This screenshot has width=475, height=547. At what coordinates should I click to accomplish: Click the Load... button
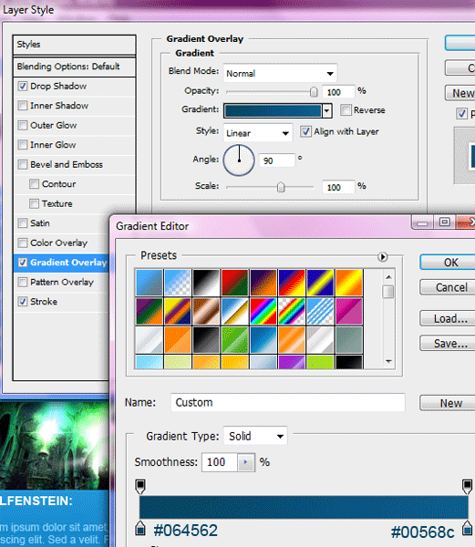[449, 318]
